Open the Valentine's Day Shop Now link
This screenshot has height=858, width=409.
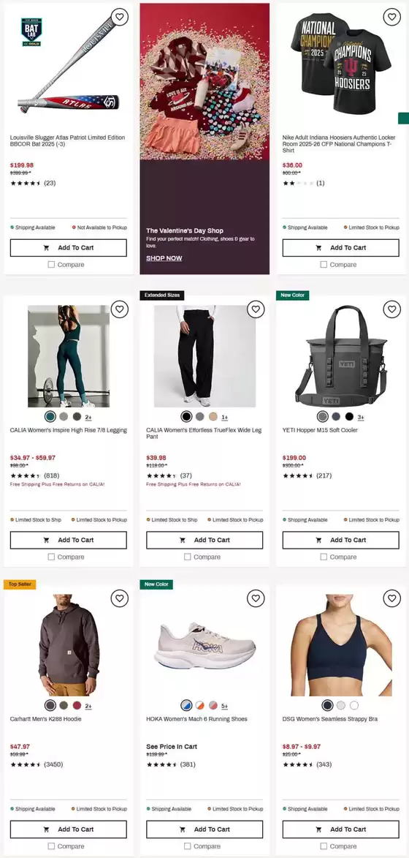tap(164, 258)
